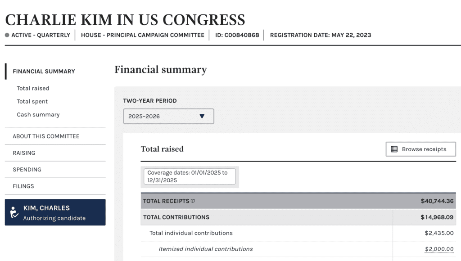Screen dimensions: 461x261
Task: Open the Cash summary sidebar link
Action: coord(38,114)
